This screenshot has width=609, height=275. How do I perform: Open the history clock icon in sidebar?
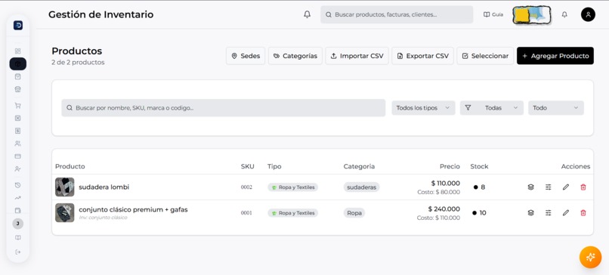17,185
